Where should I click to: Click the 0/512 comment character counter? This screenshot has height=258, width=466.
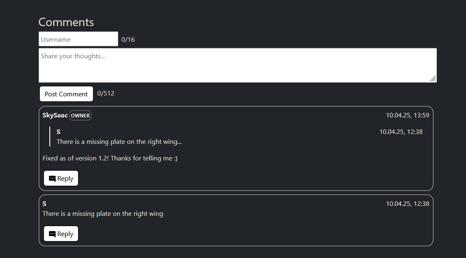tap(105, 93)
